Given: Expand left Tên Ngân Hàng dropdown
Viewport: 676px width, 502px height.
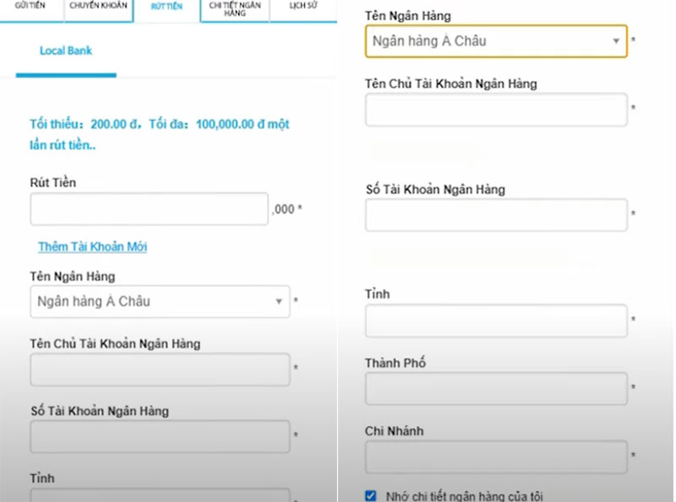Looking at the screenshot, I should pyautogui.click(x=152, y=301).
